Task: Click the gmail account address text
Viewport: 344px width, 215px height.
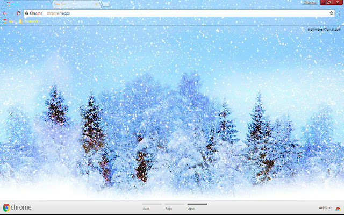Action: 324,30
